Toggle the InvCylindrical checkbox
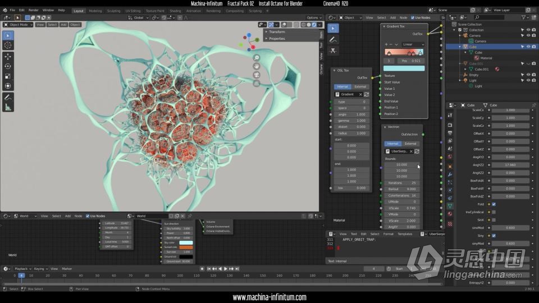539x303 pixels. click(494, 212)
